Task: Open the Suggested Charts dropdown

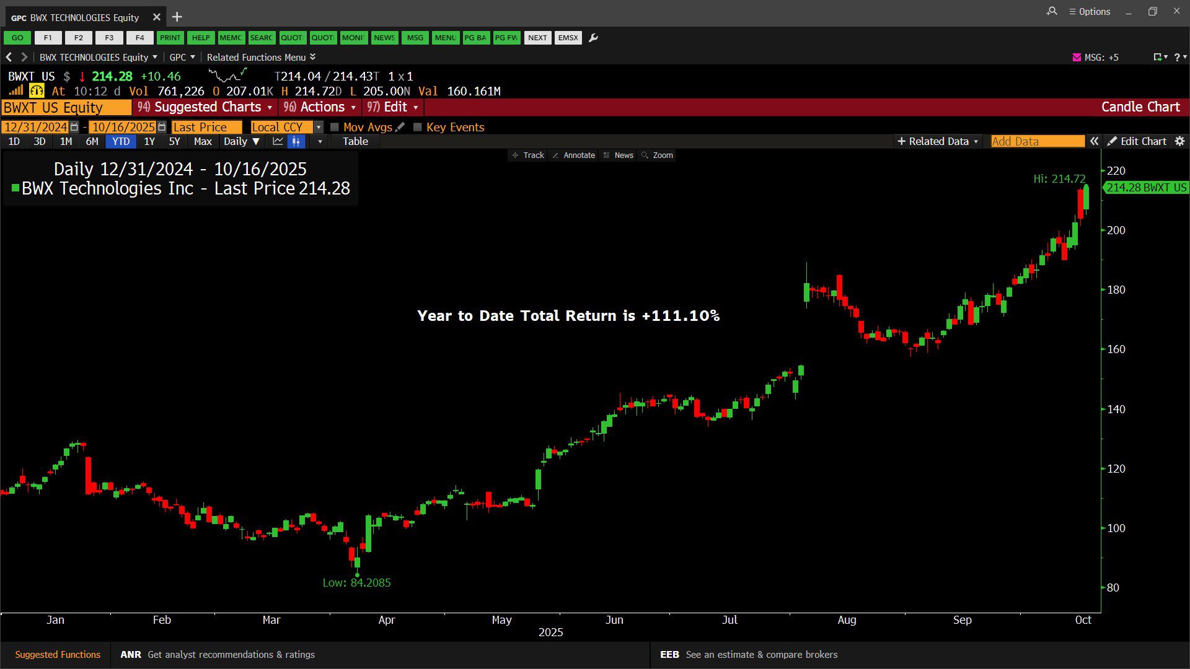Action: pyautogui.click(x=206, y=107)
